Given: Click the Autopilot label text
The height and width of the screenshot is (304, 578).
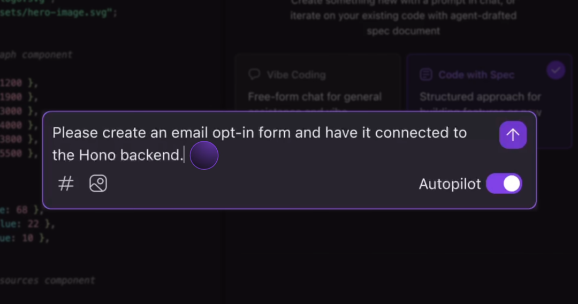Looking at the screenshot, I should [x=450, y=184].
